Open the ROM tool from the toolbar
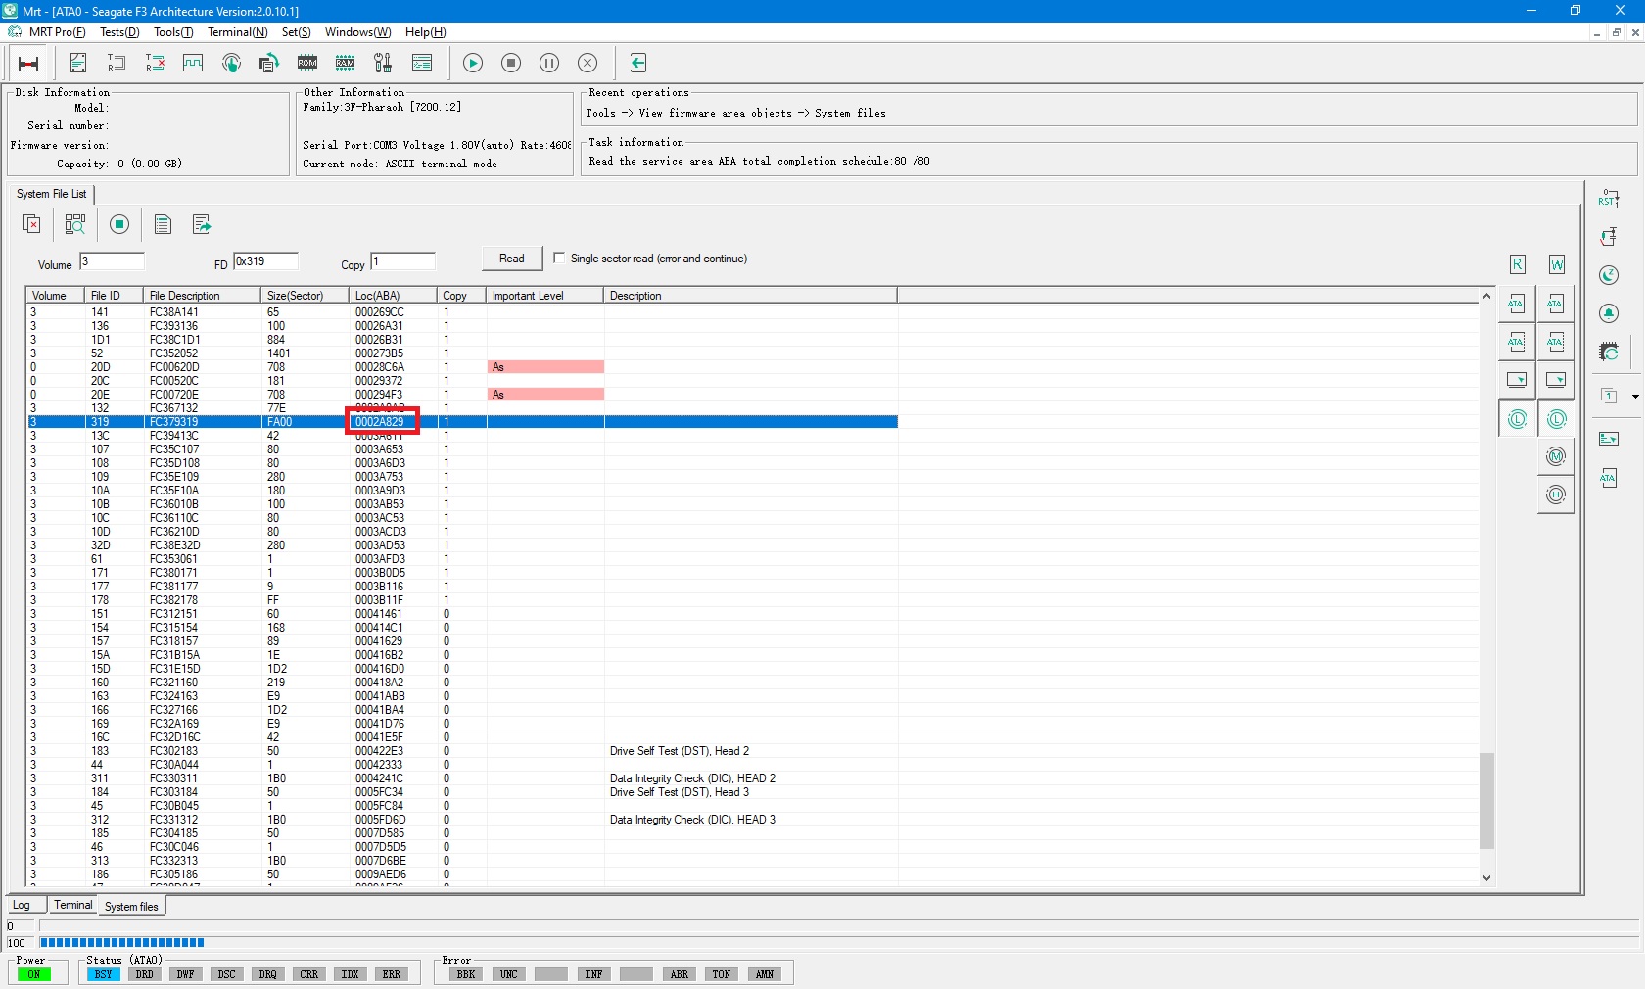 click(x=307, y=63)
